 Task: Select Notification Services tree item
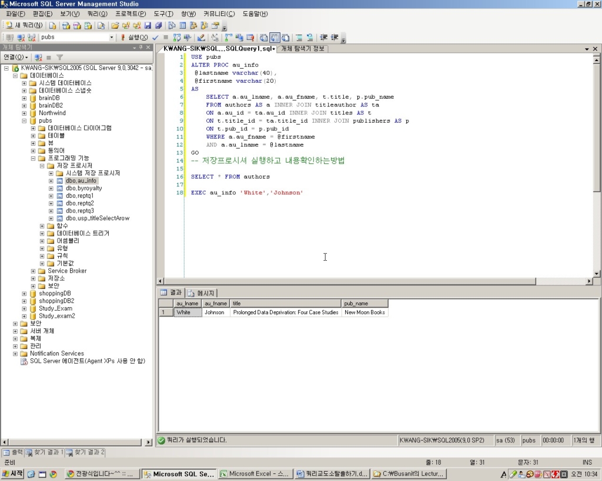click(x=57, y=354)
